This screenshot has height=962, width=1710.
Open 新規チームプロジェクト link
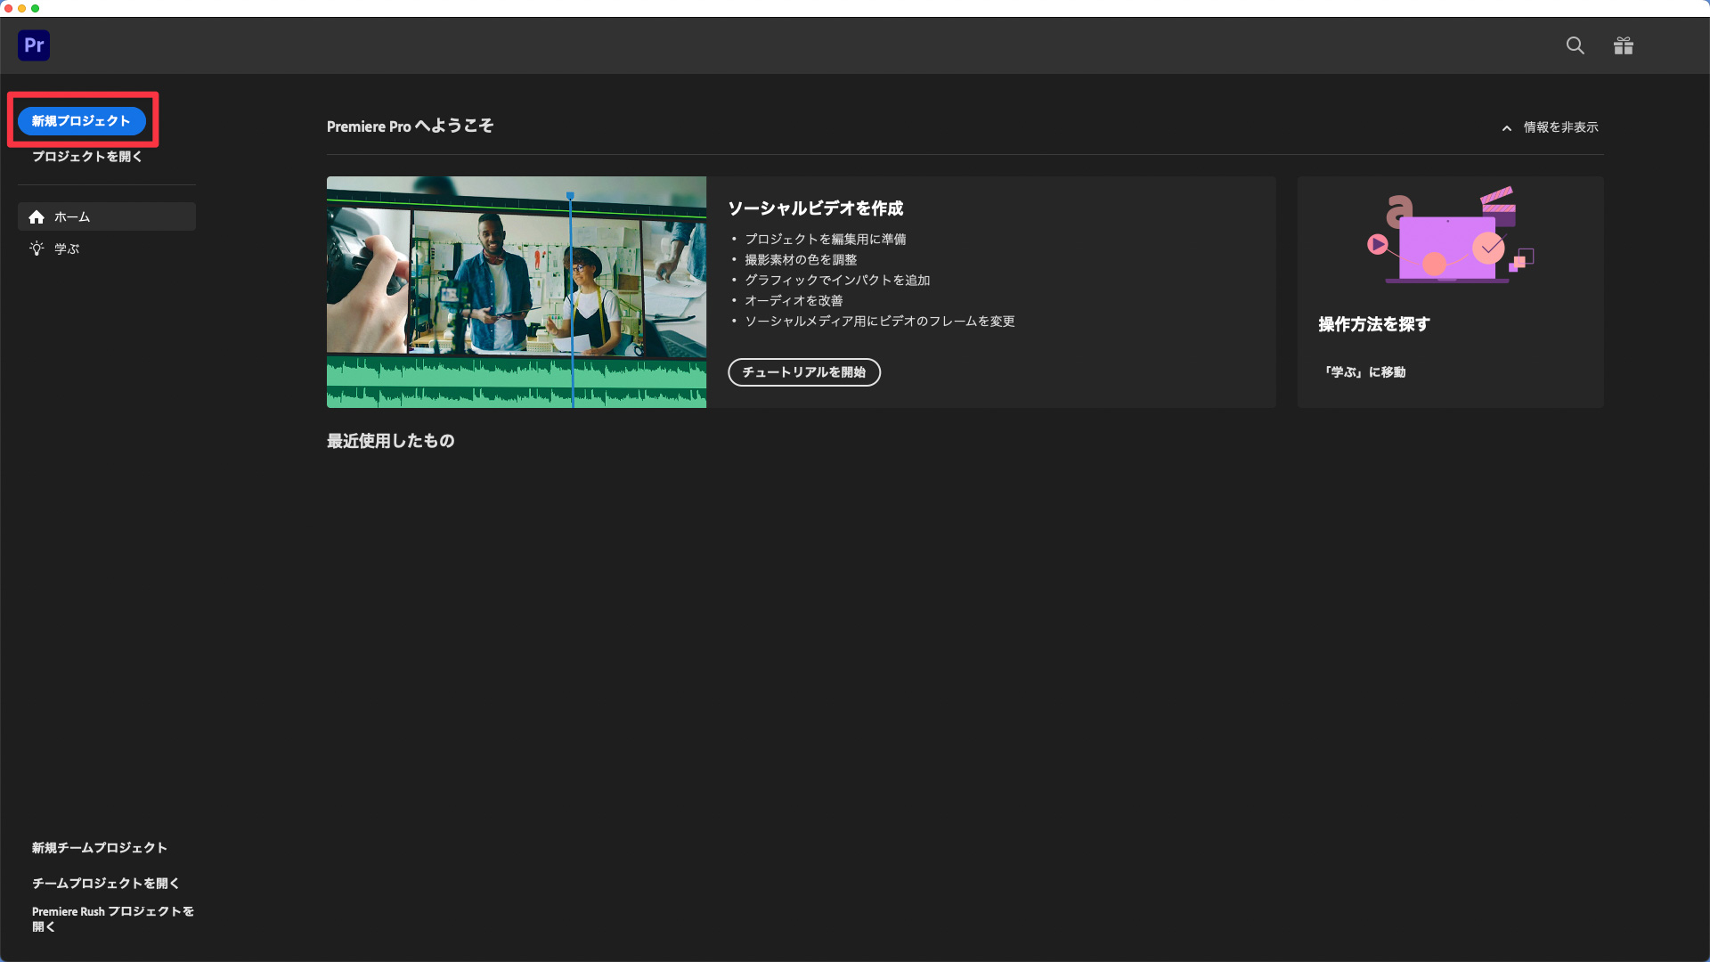[99, 848]
